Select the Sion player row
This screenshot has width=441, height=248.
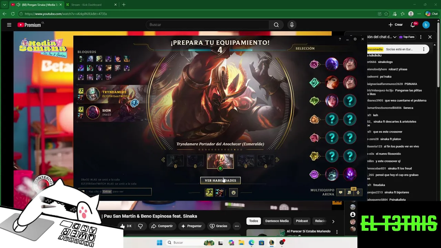pyautogui.click(x=113, y=112)
